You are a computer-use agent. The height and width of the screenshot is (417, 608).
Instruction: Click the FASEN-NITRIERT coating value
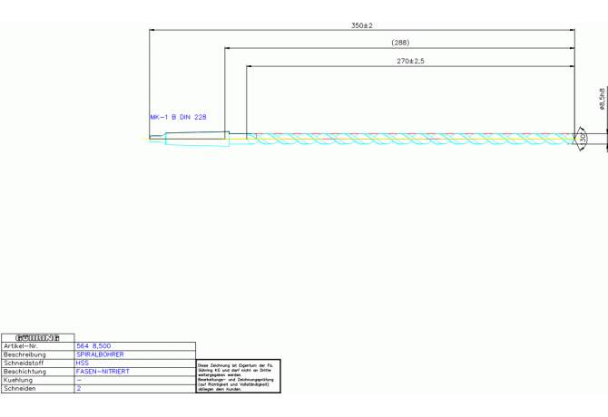pyautogui.click(x=103, y=372)
